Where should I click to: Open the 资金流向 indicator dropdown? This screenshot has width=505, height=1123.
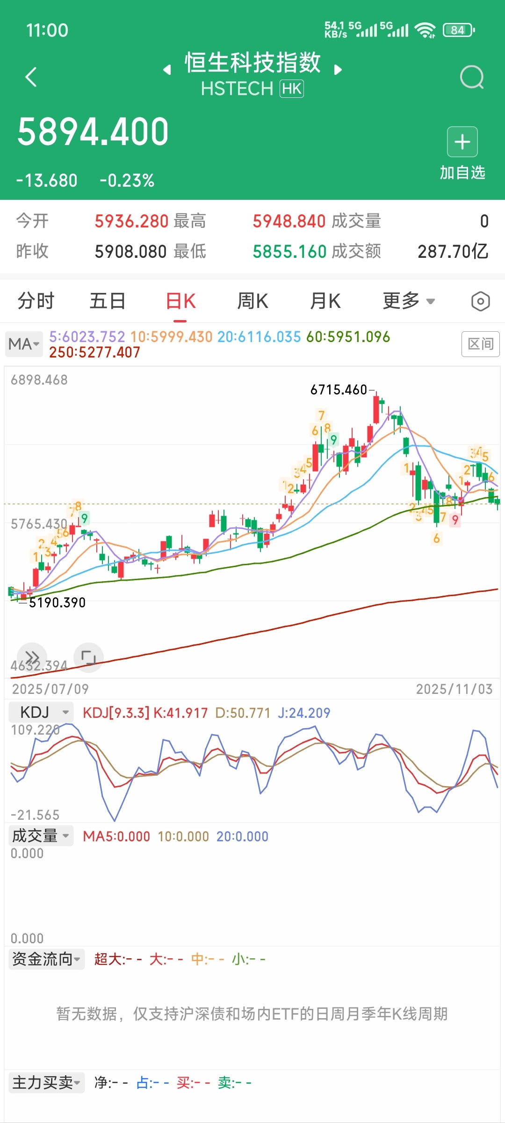(x=47, y=959)
